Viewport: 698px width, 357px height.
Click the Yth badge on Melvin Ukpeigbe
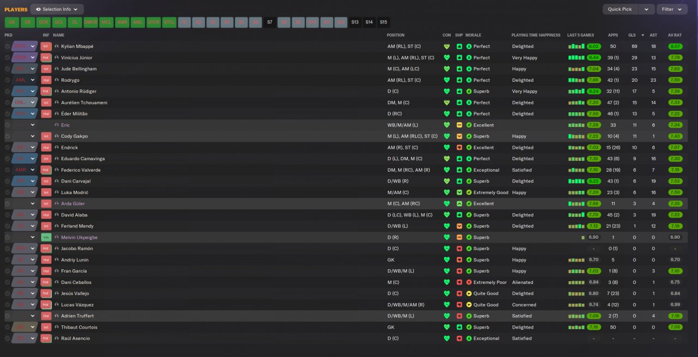pyautogui.click(x=46, y=238)
